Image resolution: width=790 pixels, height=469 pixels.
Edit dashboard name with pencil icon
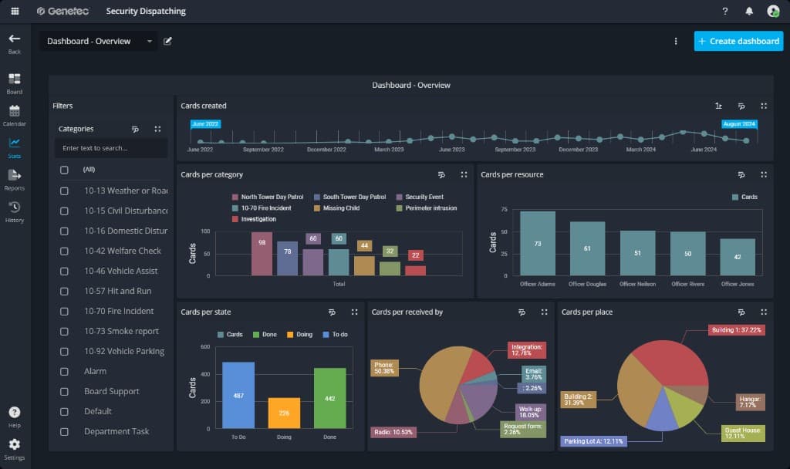(x=168, y=41)
